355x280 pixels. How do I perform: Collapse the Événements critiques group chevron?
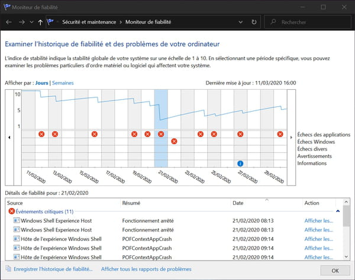(338, 211)
